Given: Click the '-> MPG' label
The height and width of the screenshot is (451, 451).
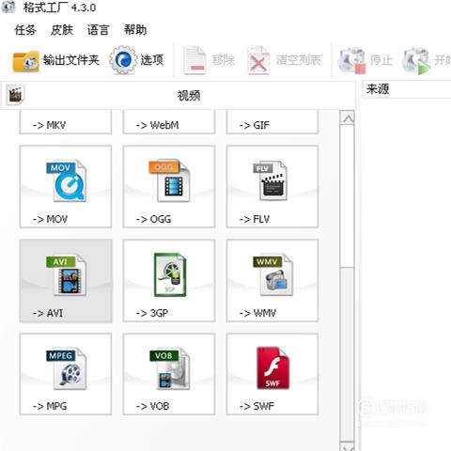Looking at the screenshot, I should (x=50, y=407).
